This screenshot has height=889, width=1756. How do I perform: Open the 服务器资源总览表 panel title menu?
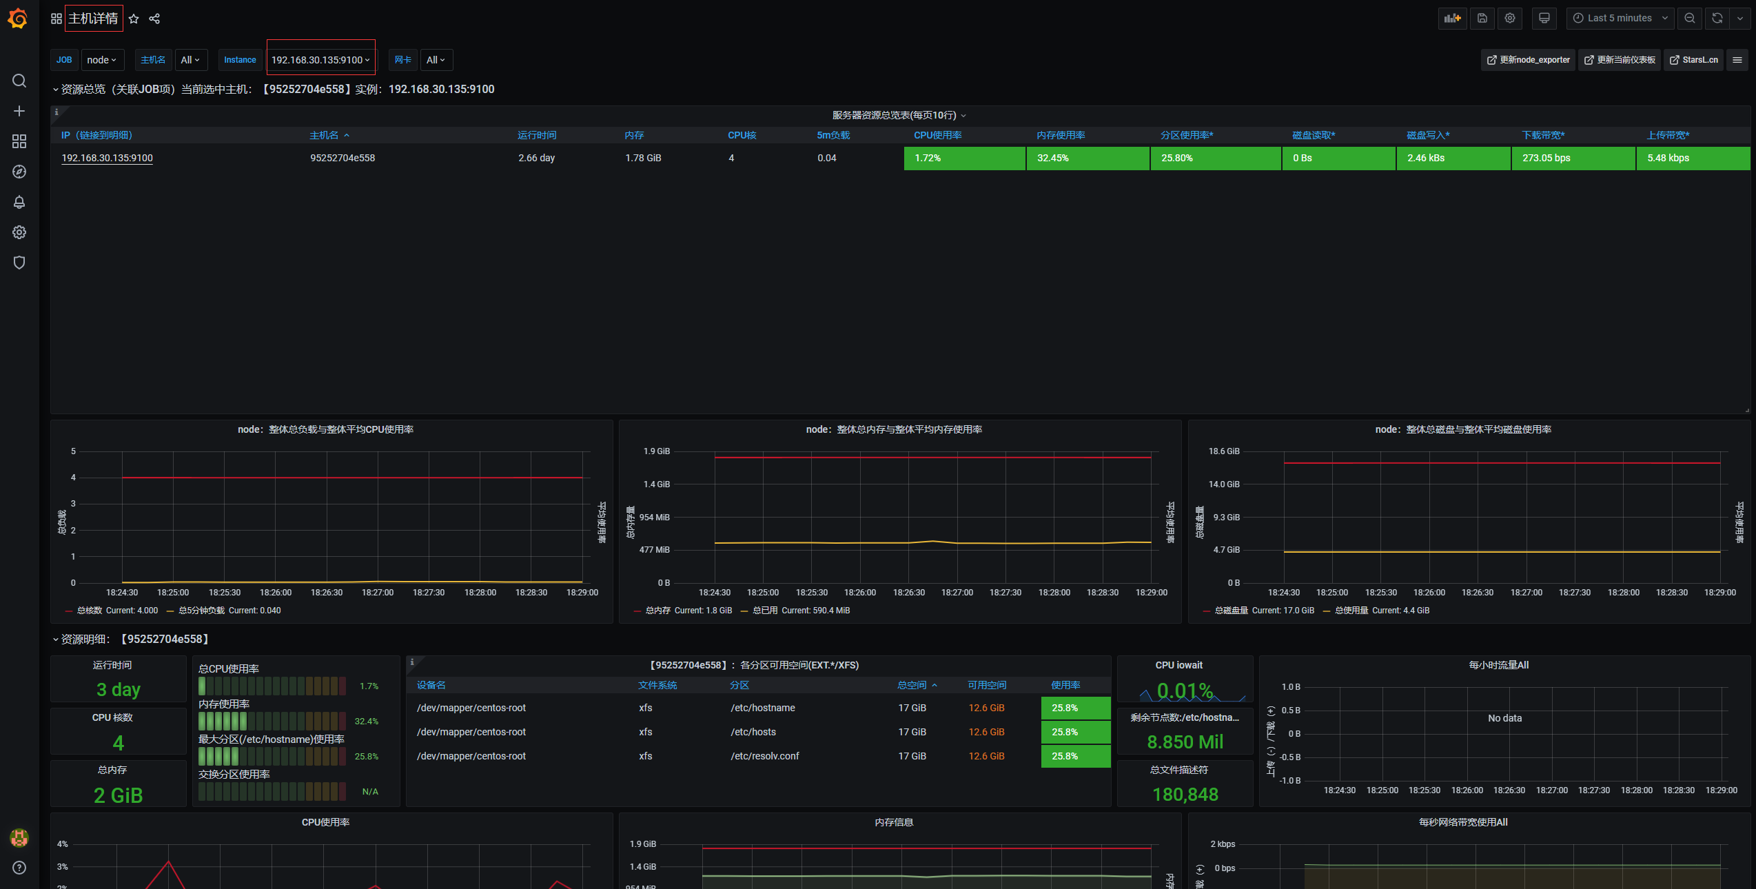pos(895,115)
